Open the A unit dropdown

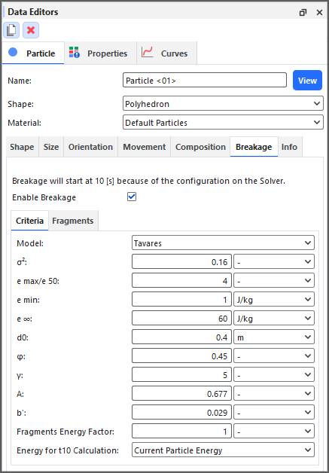tap(274, 393)
